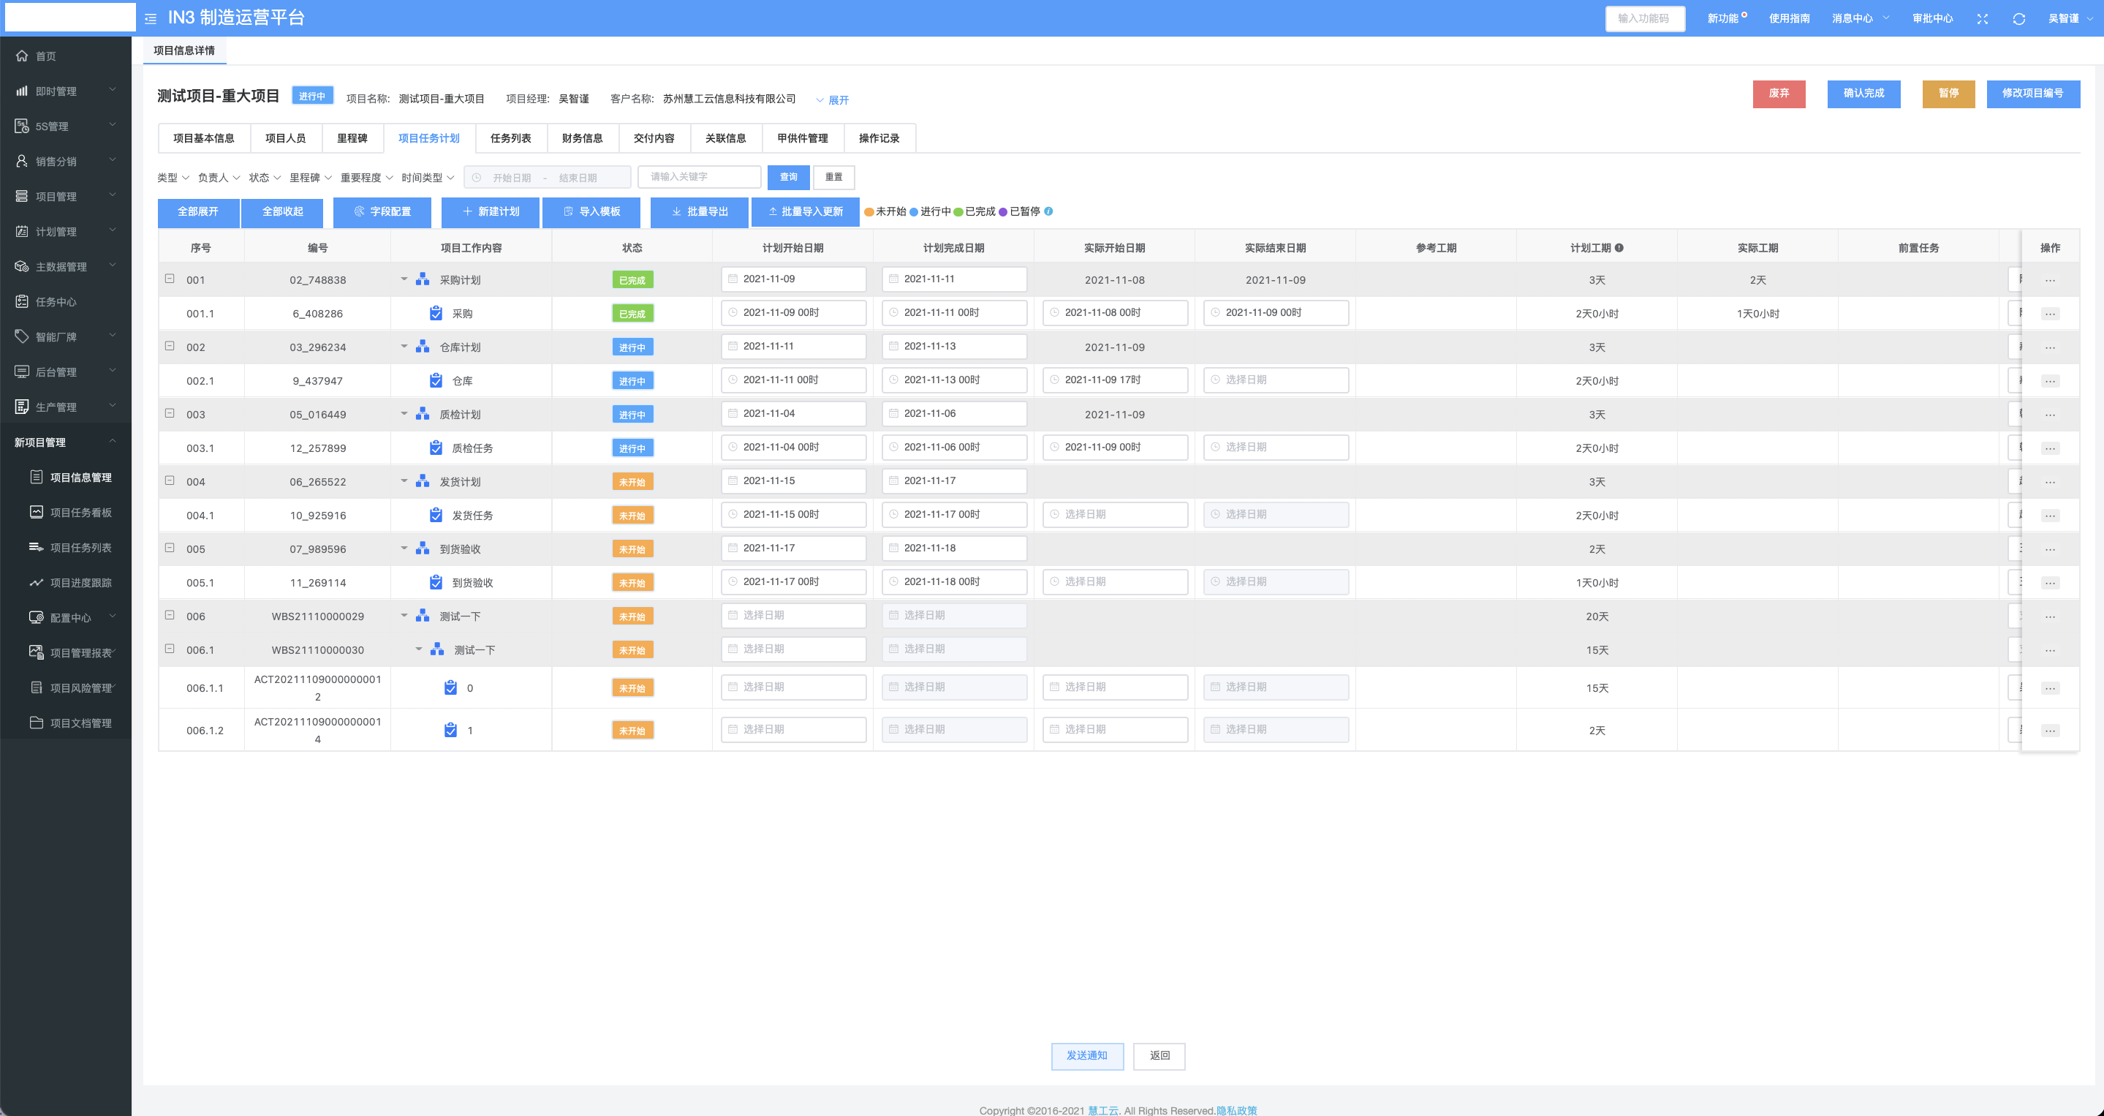Image resolution: width=2104 pixels, height=1116 pixels.
Task: Click the 项目进度跟踪 chart icon
Action: 36,583
